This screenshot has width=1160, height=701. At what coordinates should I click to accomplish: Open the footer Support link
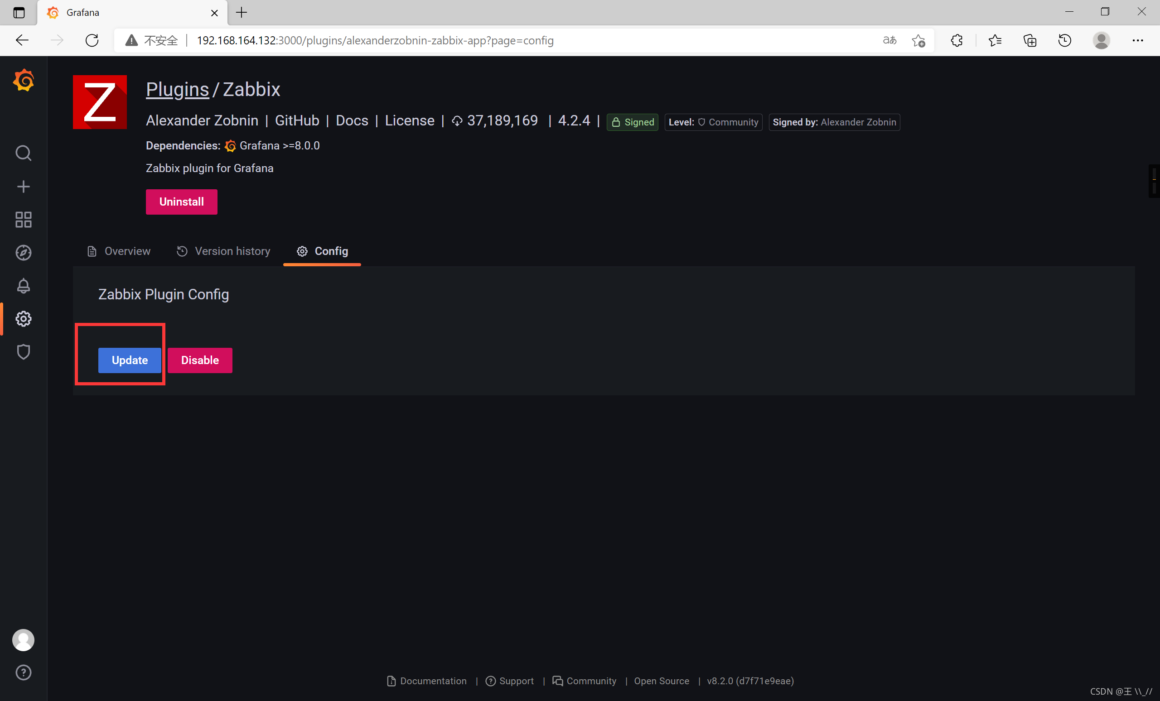(510, 681)
